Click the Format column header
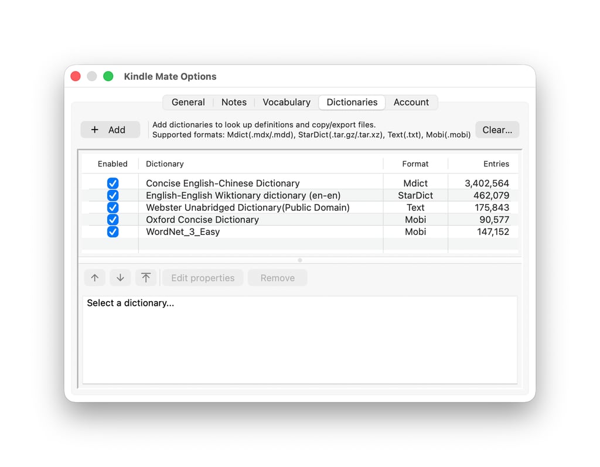The width and height of the screenshot is (600, 467). coord(415,164)
